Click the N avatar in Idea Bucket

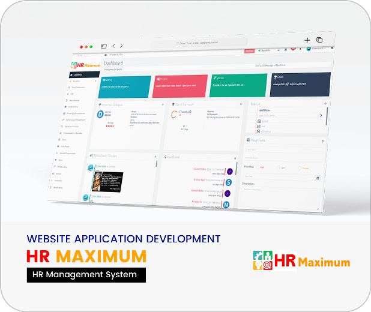tap(226, 205)
